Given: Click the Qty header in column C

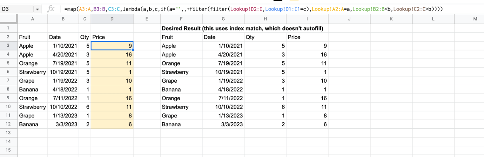Looking at the screenshot, I should point(84,37).
